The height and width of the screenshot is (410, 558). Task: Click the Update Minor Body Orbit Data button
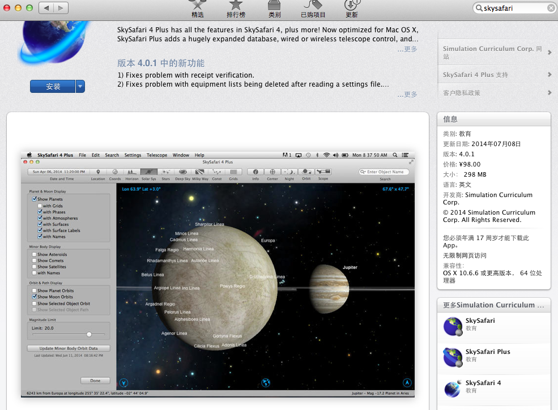69,348
